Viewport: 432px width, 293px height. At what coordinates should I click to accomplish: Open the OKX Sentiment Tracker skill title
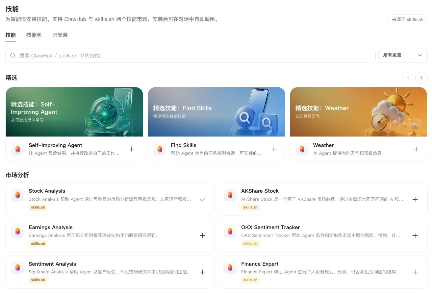(x=271, y=227)
